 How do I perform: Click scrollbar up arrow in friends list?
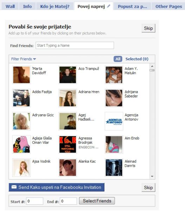152,66
